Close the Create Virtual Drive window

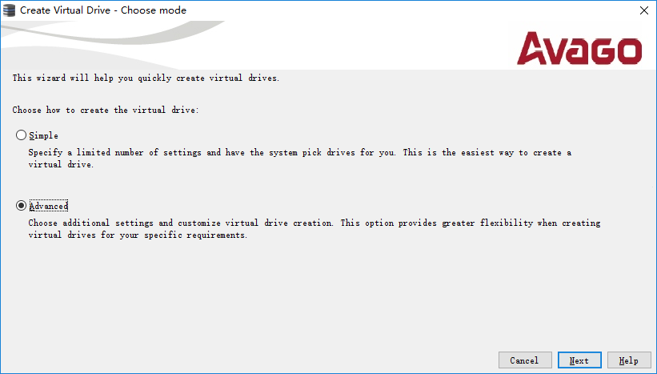point(644,10)
